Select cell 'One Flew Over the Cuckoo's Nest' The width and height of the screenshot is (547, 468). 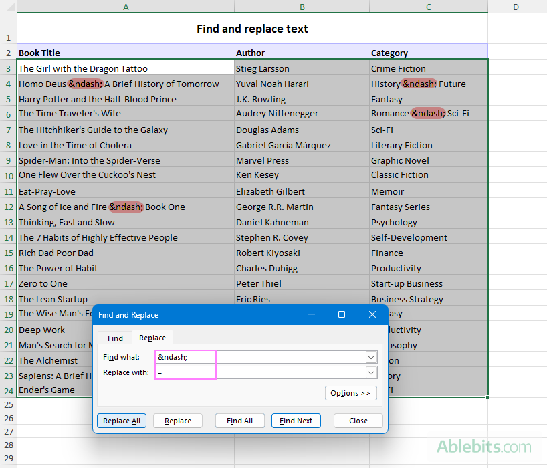126,174
